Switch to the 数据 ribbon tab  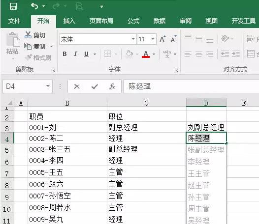point(160,21)
